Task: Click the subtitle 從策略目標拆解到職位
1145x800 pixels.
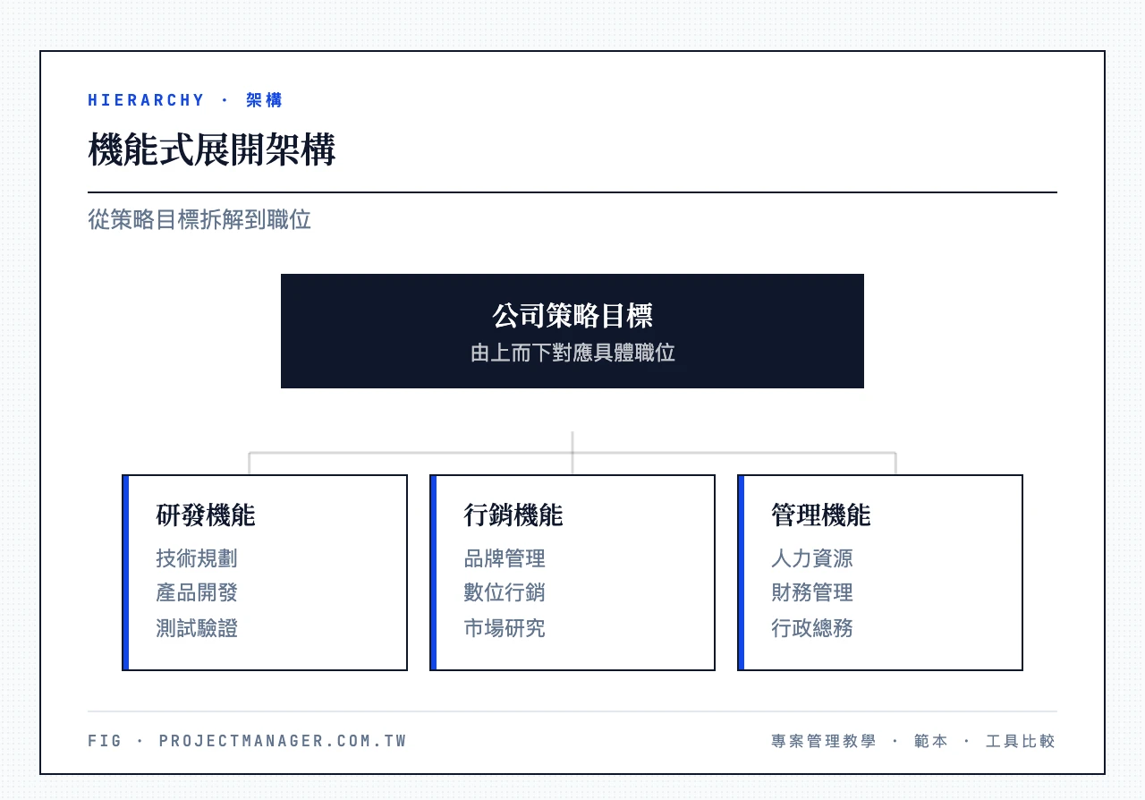Action: pos(199,220)
